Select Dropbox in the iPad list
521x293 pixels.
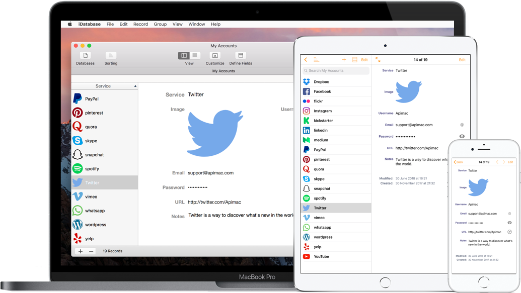[336, 81]
